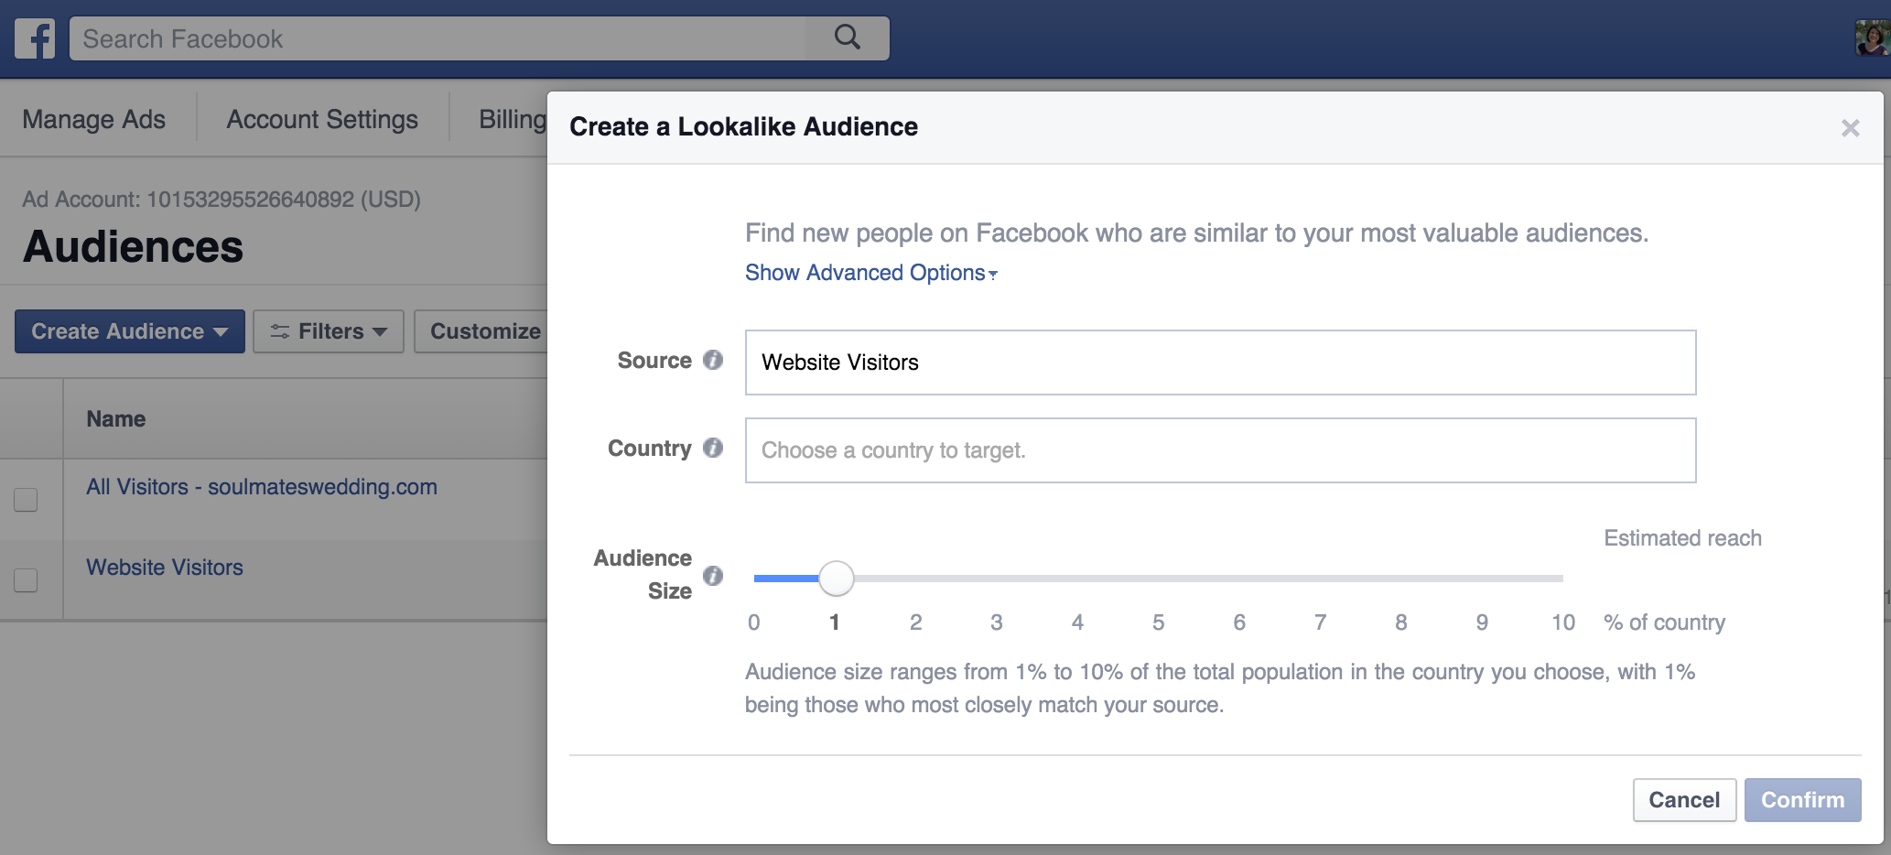Image resolution: width=1891 pixels, height=855 pixels.
Task: Click the Source info icon
Action: [713, 360]
